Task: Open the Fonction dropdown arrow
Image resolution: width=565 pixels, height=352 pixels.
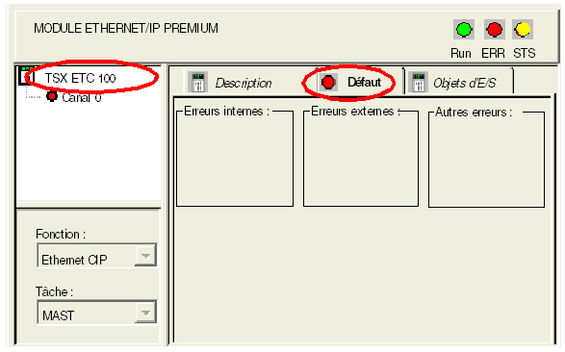Action: coord(145,256)
